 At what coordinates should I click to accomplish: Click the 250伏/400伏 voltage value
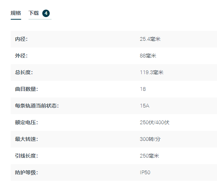coord(155,122)
